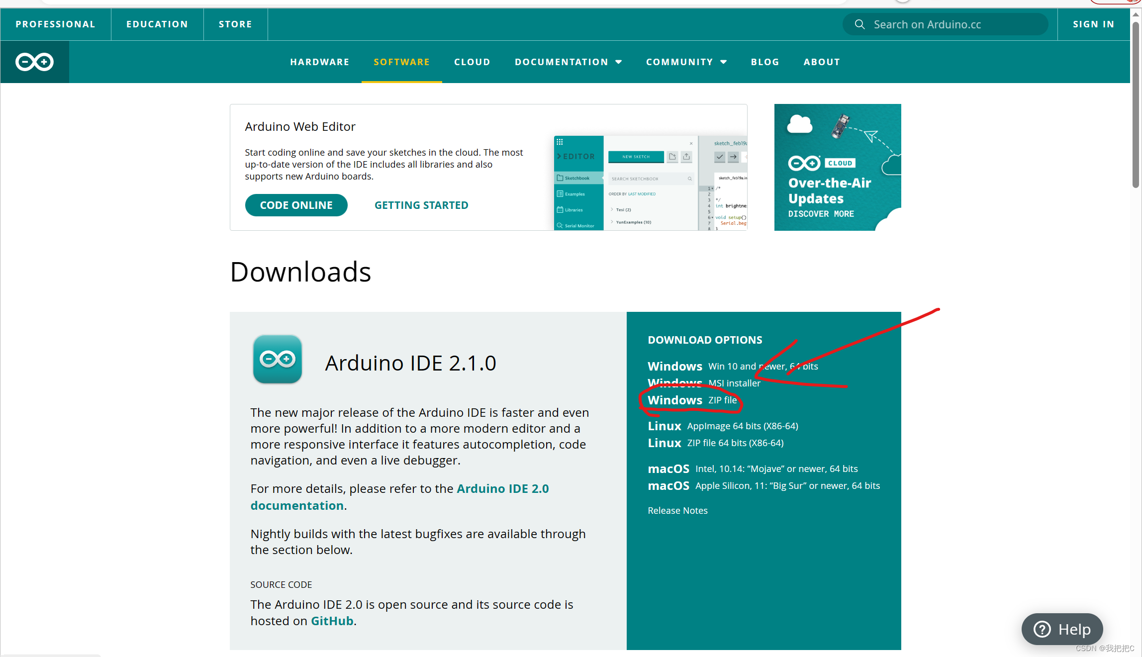The height and width of the screenshot is (657, 1142).
Task: Download Linux ZIP file 64 bits
Action: click(x=716, y=443)
